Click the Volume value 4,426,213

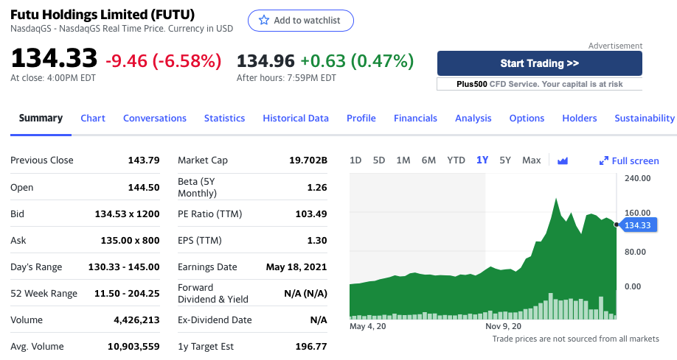click(136, 320)
